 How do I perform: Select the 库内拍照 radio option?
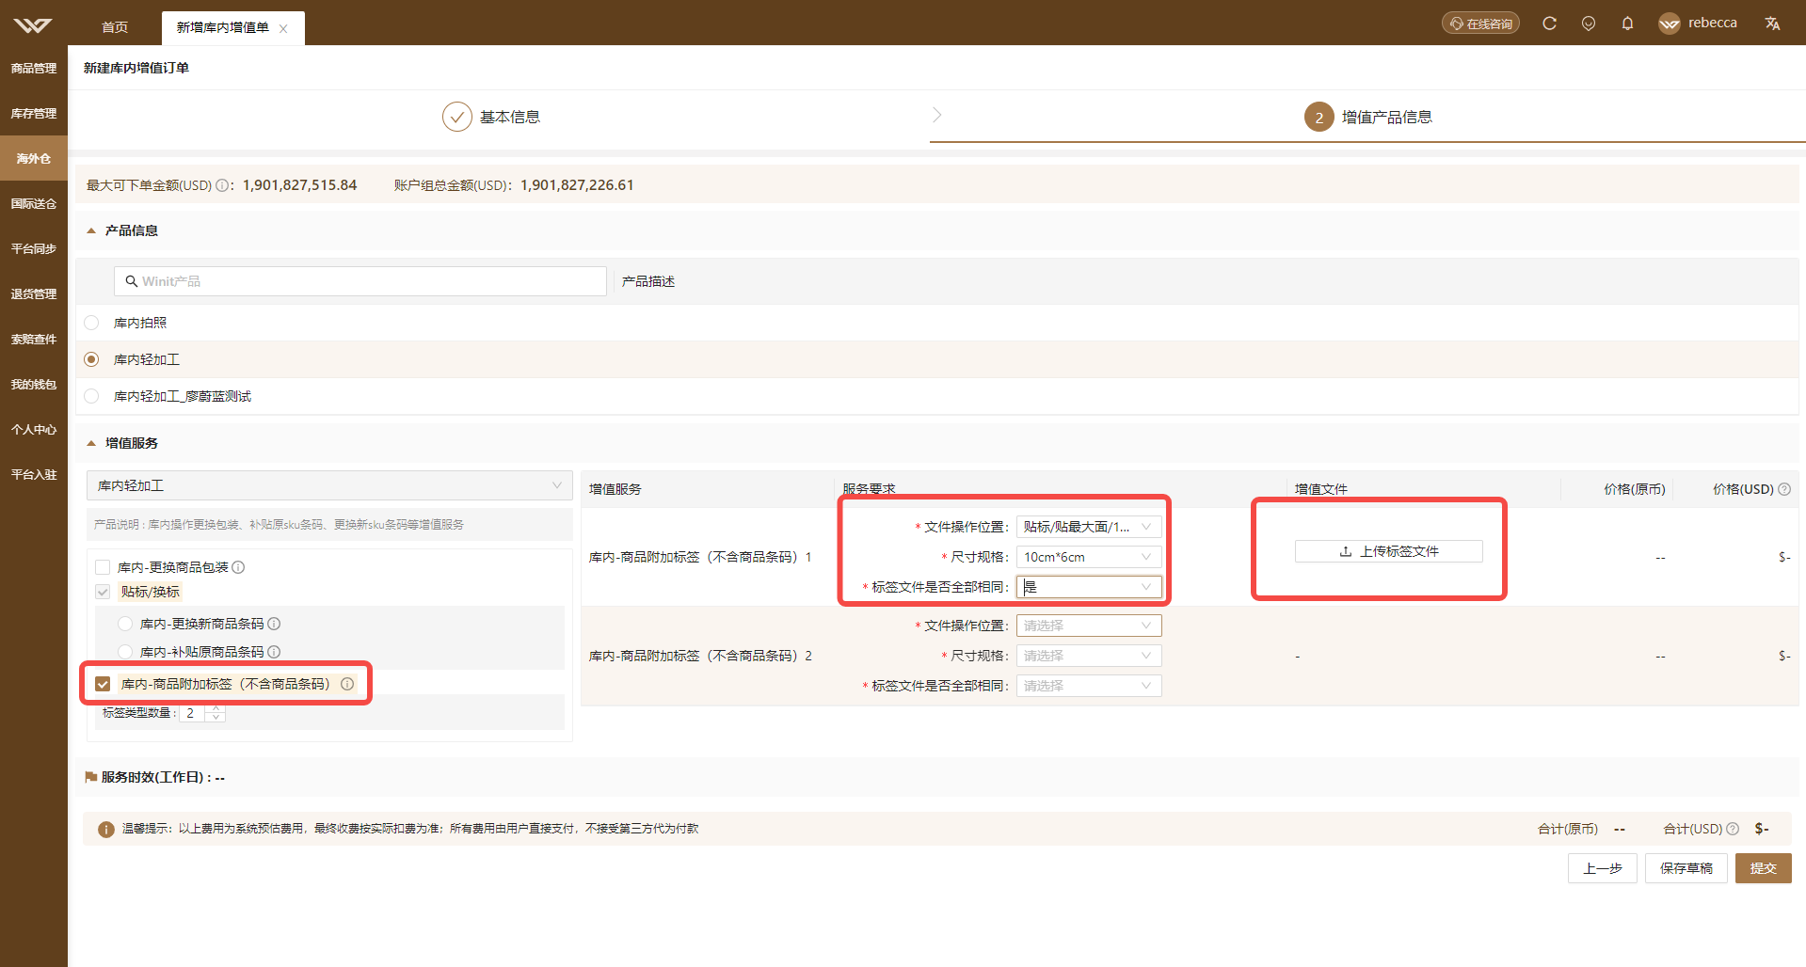coord(91,323)
